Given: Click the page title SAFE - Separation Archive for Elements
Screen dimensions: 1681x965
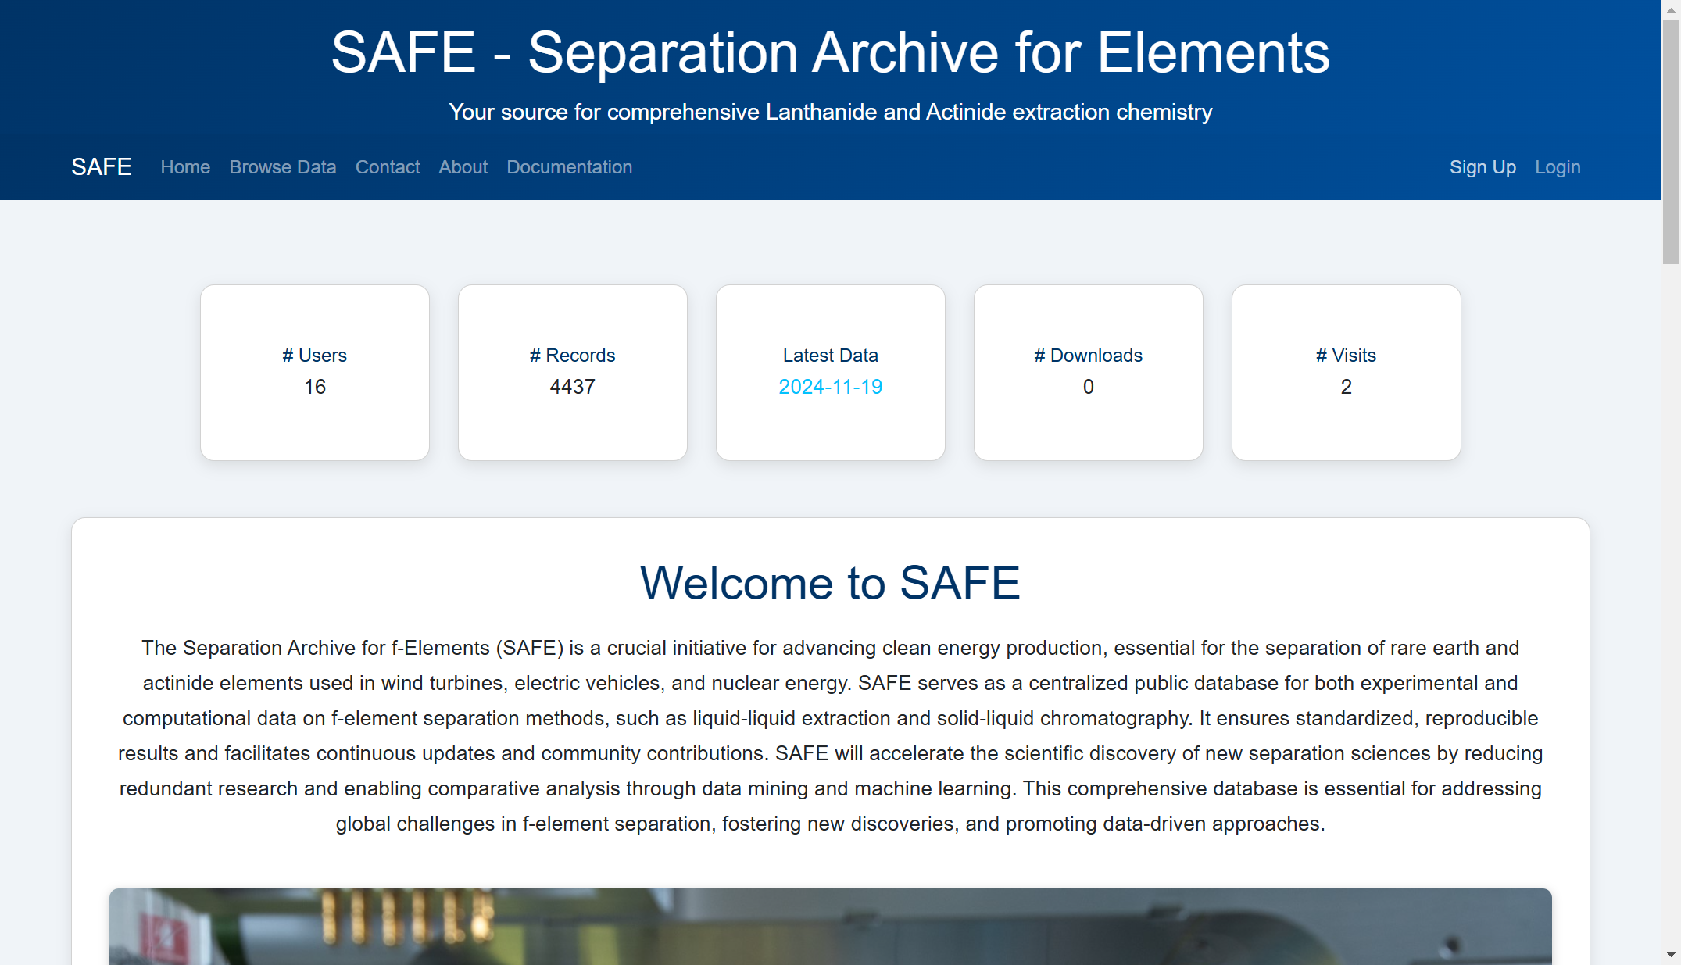Looking at the screenshot, I should (830, 52).
